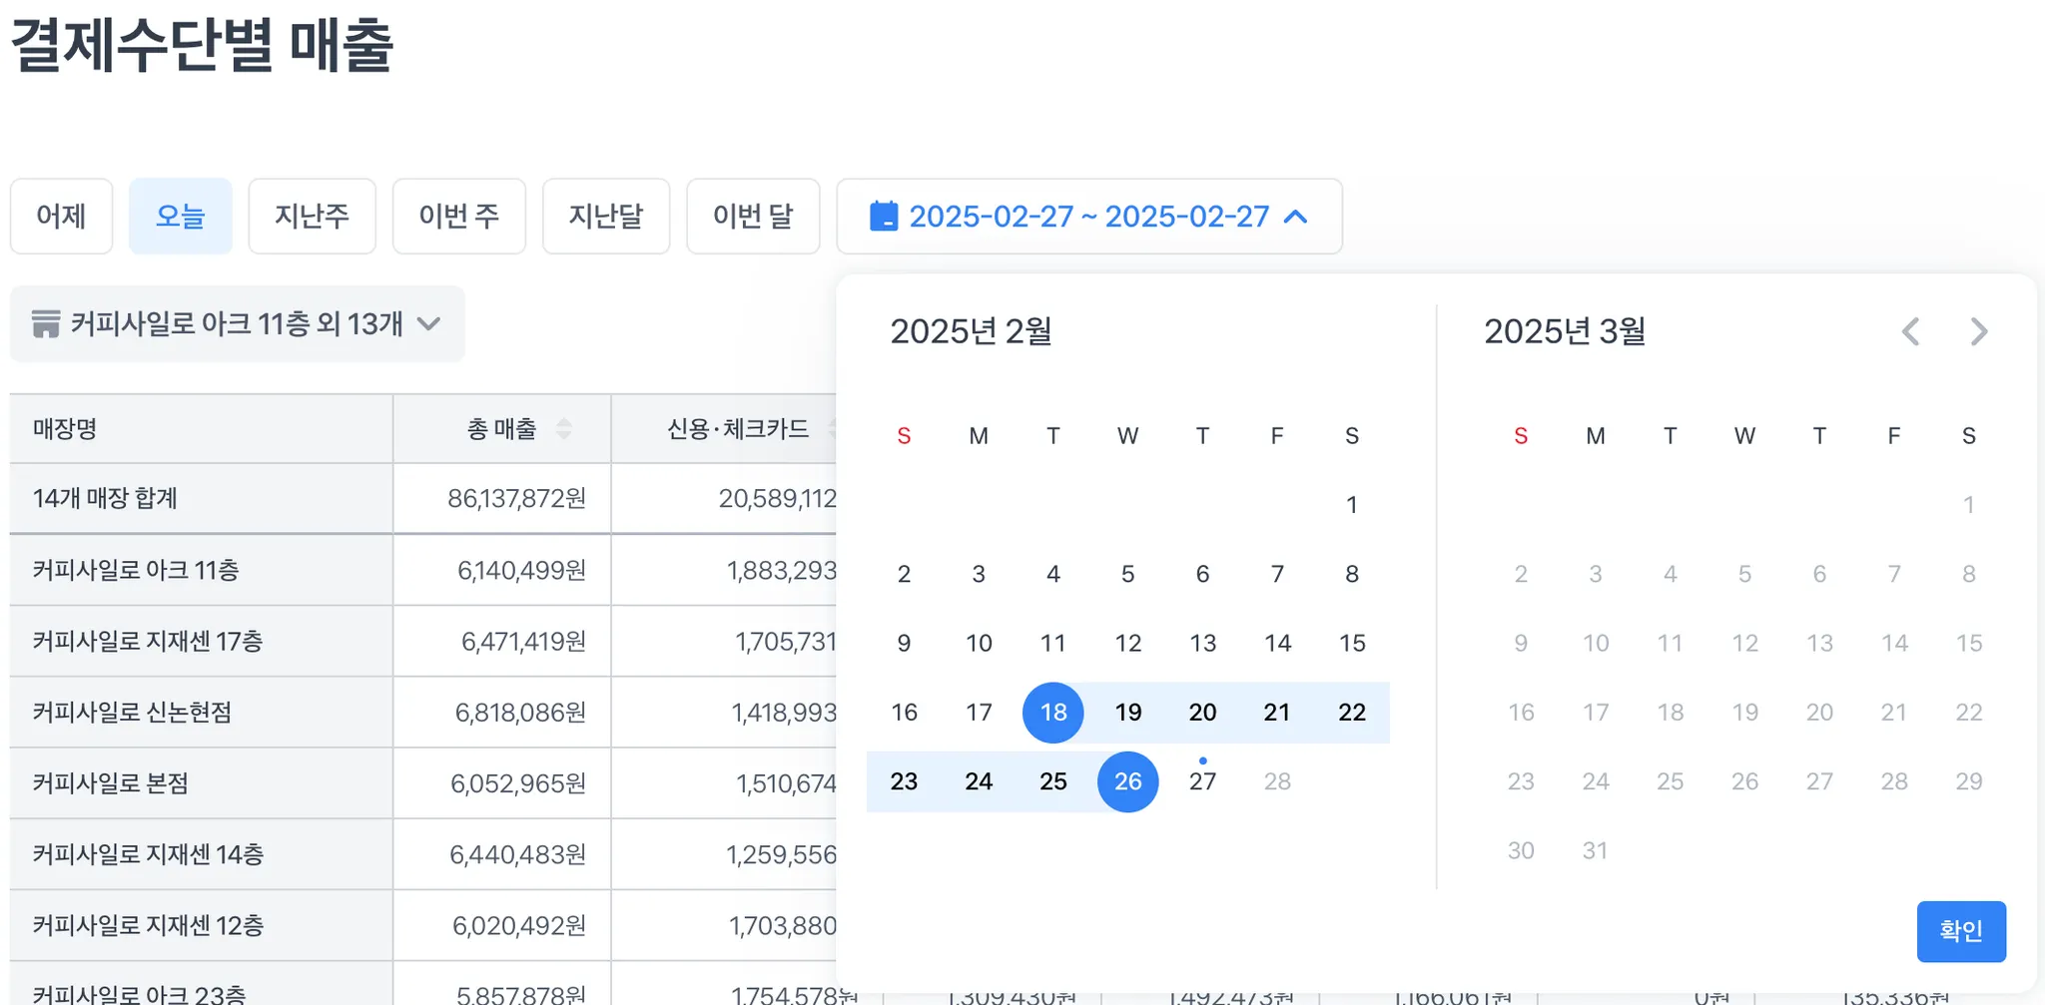Screen dimensions: 2045x1005
Task: Pick February 26 in the calendar
Action: (1127, 781)
